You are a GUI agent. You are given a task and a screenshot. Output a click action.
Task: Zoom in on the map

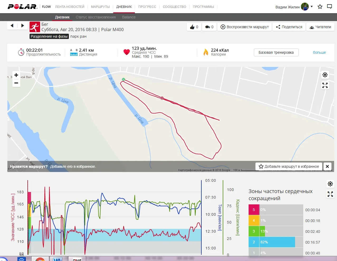click(x=16, y=75)
